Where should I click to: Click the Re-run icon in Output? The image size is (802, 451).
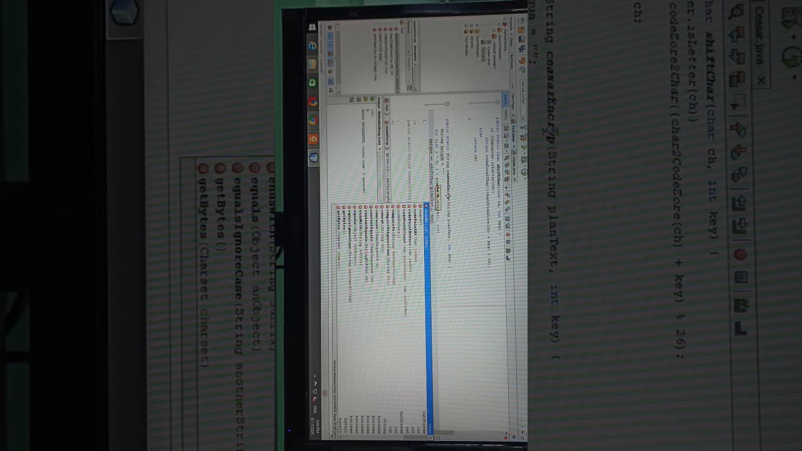(x=372, y=100)
